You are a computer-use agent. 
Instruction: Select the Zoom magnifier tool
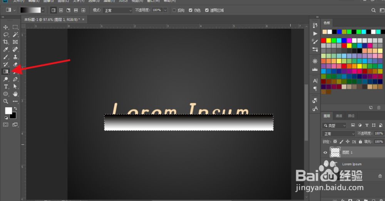coord(6,101)
